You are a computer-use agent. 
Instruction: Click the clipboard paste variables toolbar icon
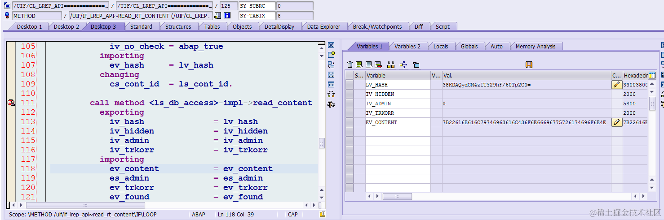(x=416, y=65)
